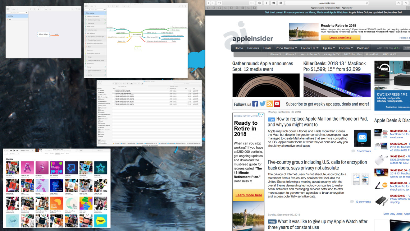Skip to previous track in iTunes

11,150
